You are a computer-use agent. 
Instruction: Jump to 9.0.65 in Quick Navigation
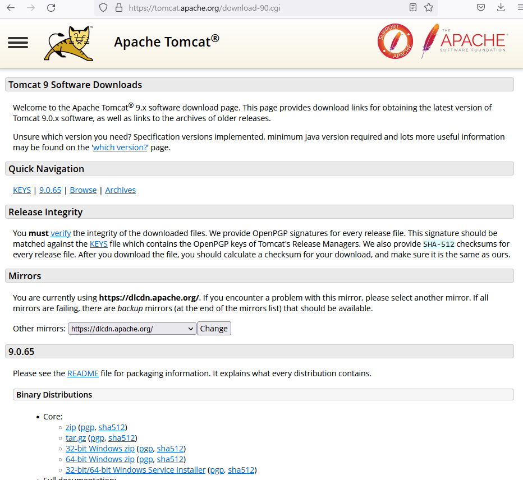51,190
